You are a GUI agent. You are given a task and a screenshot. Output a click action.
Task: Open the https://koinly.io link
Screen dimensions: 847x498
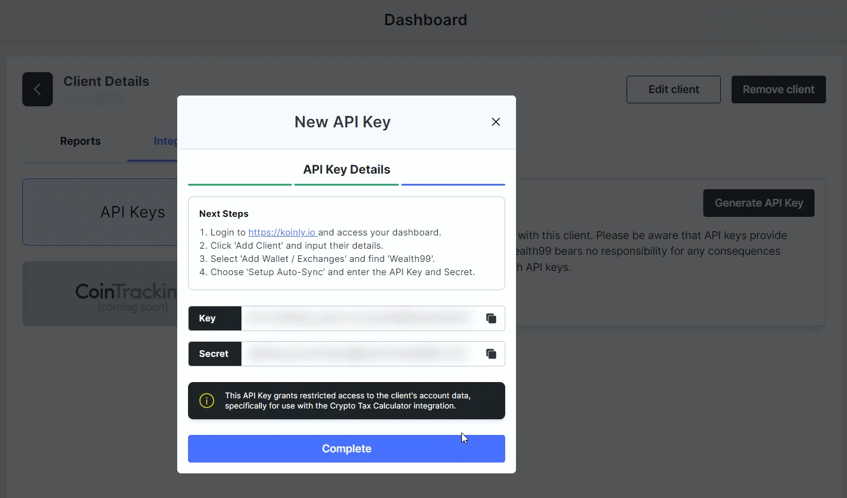coord(283,232)
